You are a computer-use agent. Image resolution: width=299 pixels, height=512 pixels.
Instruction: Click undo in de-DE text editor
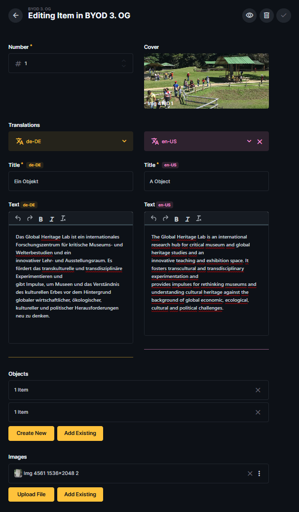(x=18, y=219)
